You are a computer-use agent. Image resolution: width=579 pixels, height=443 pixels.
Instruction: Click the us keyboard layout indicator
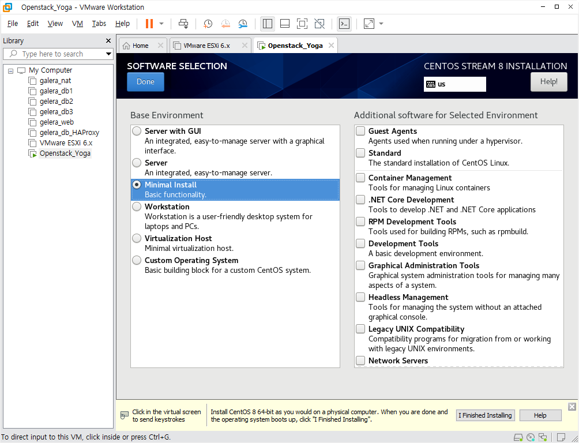point(454,84)
